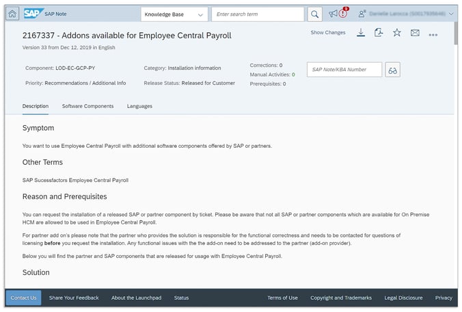Open the user profile icon
The image size is (462, 312).
pos(362,14)
